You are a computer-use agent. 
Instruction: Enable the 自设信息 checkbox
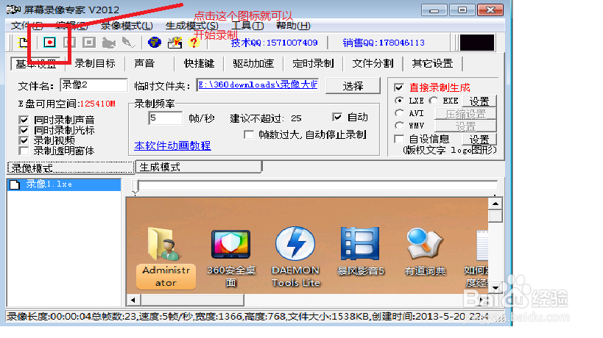pos(399,138)
